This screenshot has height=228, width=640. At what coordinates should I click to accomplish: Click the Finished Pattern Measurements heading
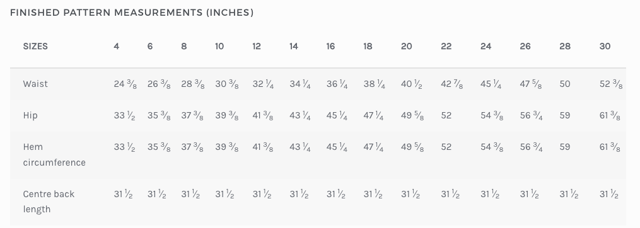(x=132, y=13)
